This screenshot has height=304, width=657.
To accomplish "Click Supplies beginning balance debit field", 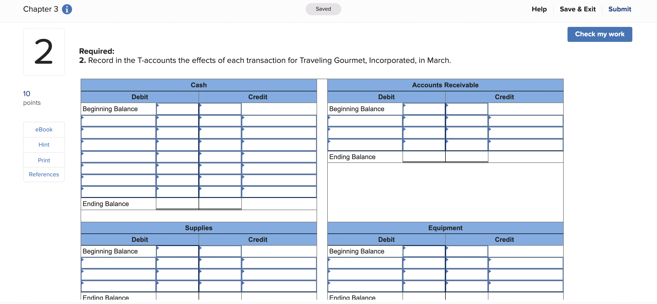I will pos(177,251).
